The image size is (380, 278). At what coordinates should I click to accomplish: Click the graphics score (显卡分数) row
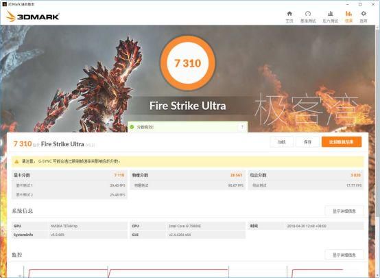click(x=69, y=175)
